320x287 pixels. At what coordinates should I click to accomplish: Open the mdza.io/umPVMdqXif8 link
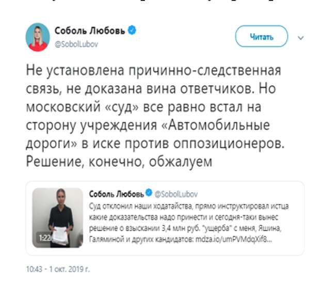pyautogui.click(x=234, y=239)
